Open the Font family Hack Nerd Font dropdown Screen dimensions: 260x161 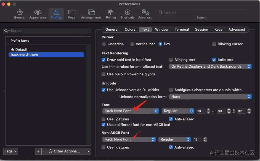[x=131, y=111]
